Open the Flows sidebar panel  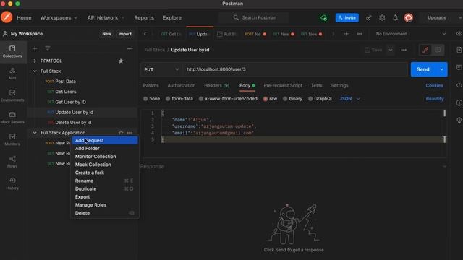(12, 162)
